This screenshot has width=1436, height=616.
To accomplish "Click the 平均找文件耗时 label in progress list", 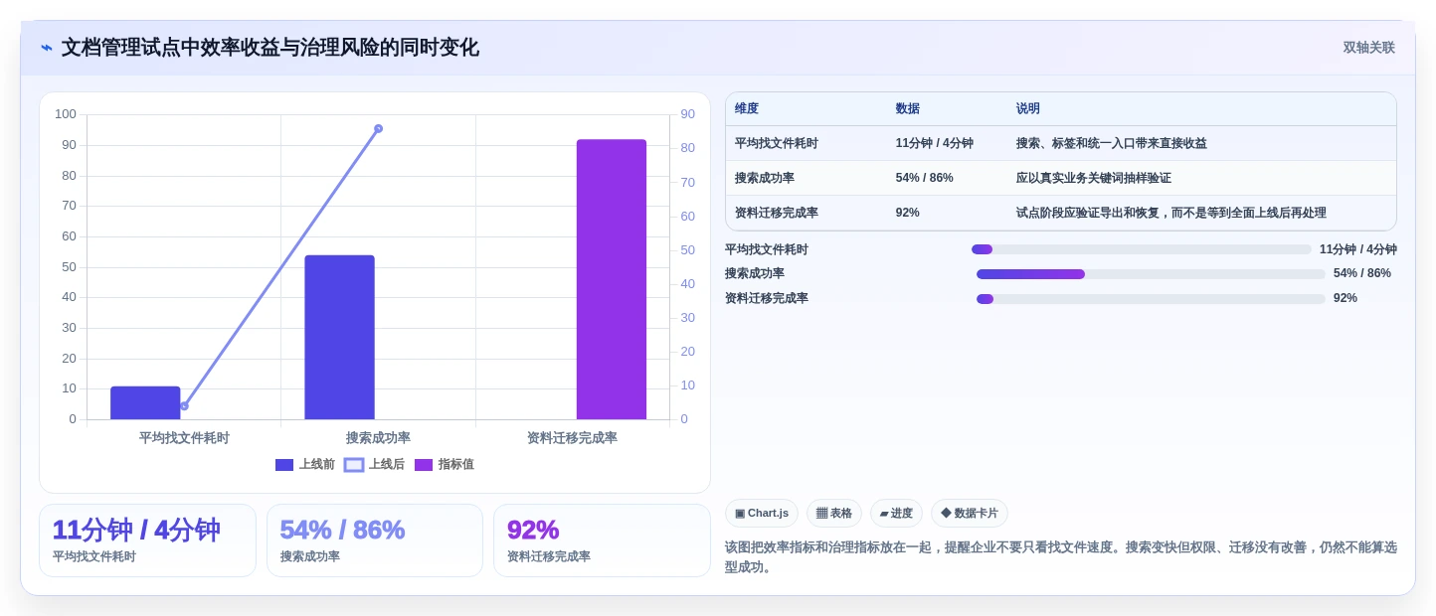I will tap(767, 249).
